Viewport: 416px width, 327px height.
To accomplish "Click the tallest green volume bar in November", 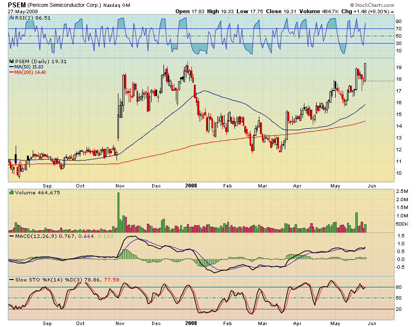I will point(118,212).
